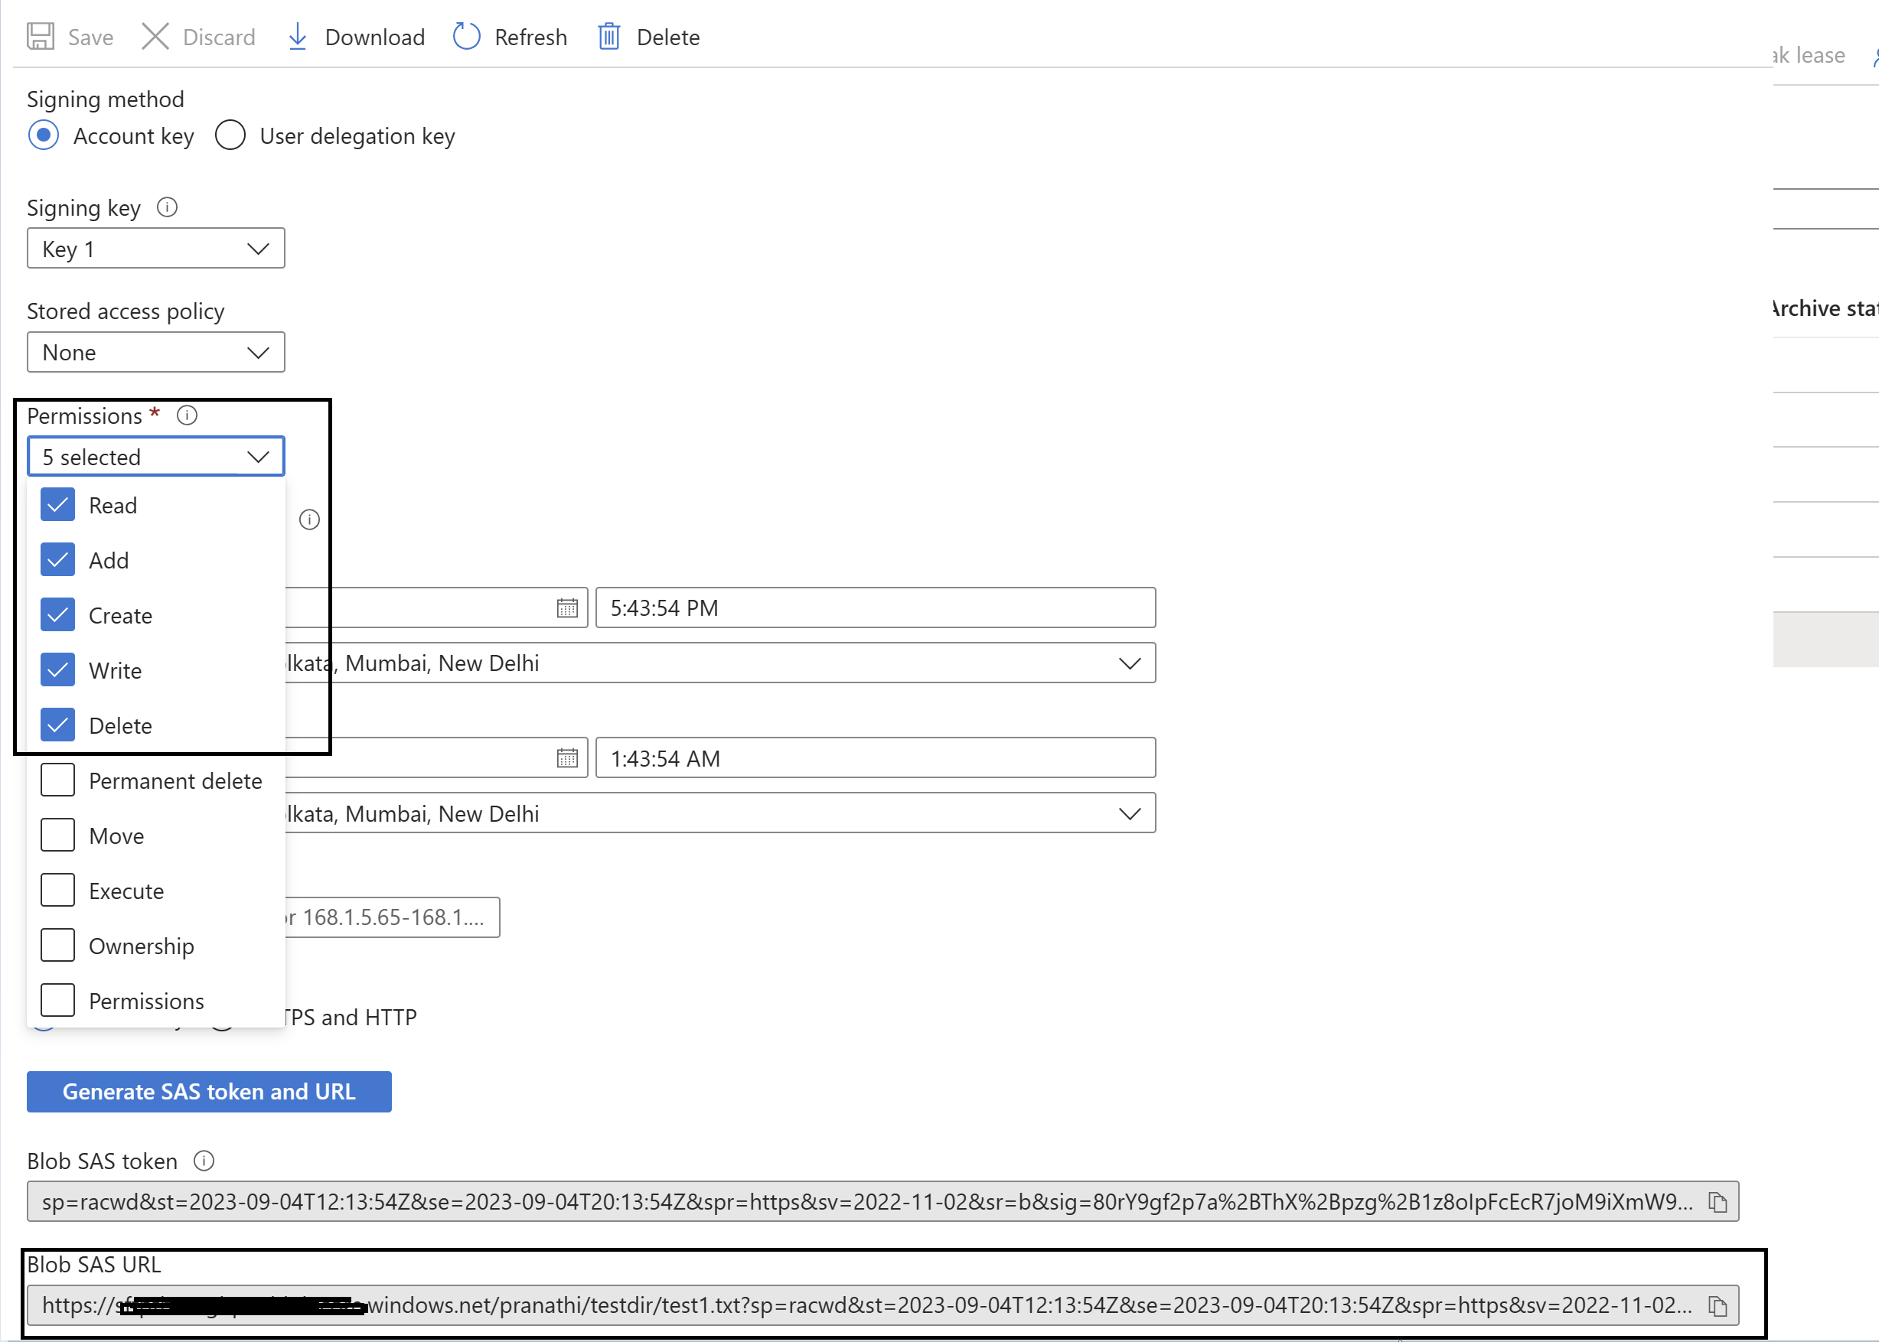Click the Download icon in the toolbar

(298, 37)
